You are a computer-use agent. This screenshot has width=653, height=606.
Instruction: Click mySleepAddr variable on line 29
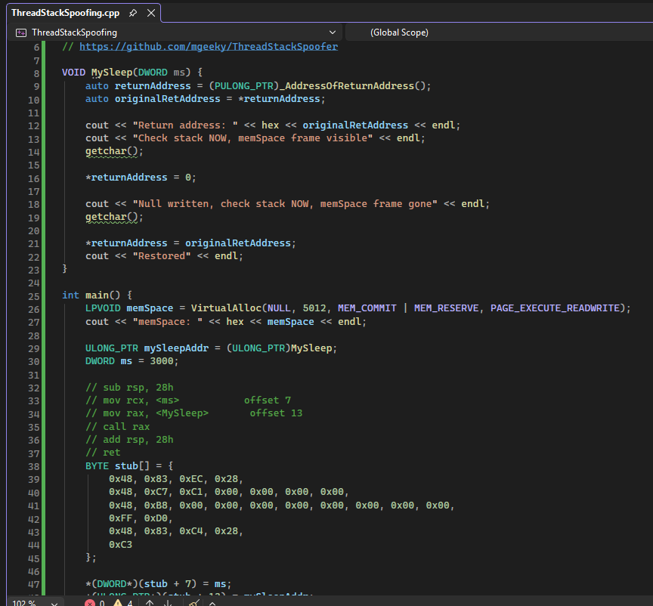pos(176,348)
